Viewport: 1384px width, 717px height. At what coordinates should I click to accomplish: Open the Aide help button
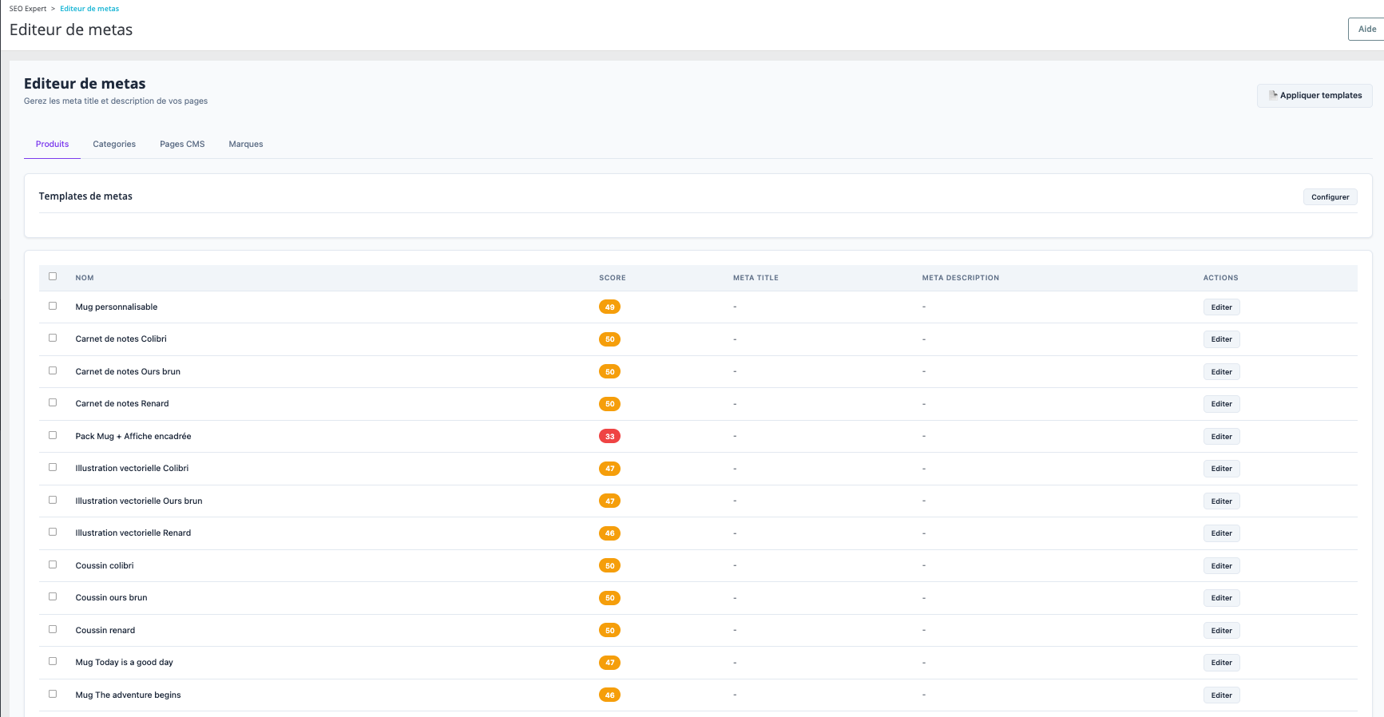1366,30
